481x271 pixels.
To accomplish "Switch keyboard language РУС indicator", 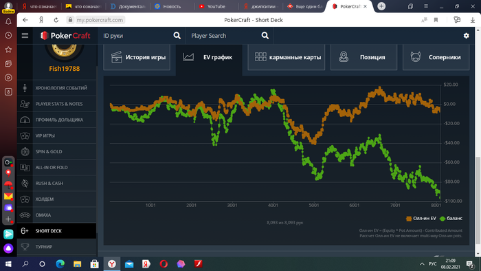I will 432,264.
